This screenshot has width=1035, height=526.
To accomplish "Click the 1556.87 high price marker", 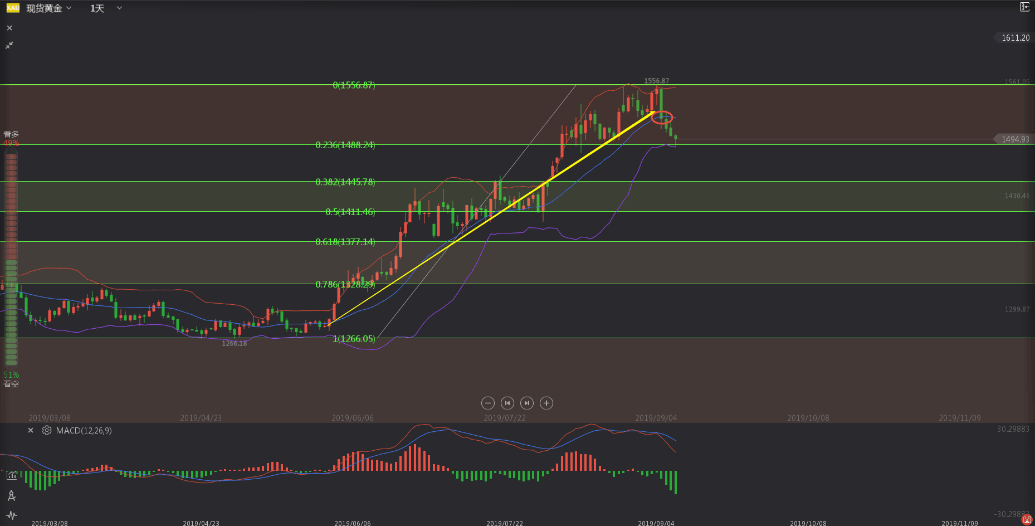I will (x=657, y=81).
